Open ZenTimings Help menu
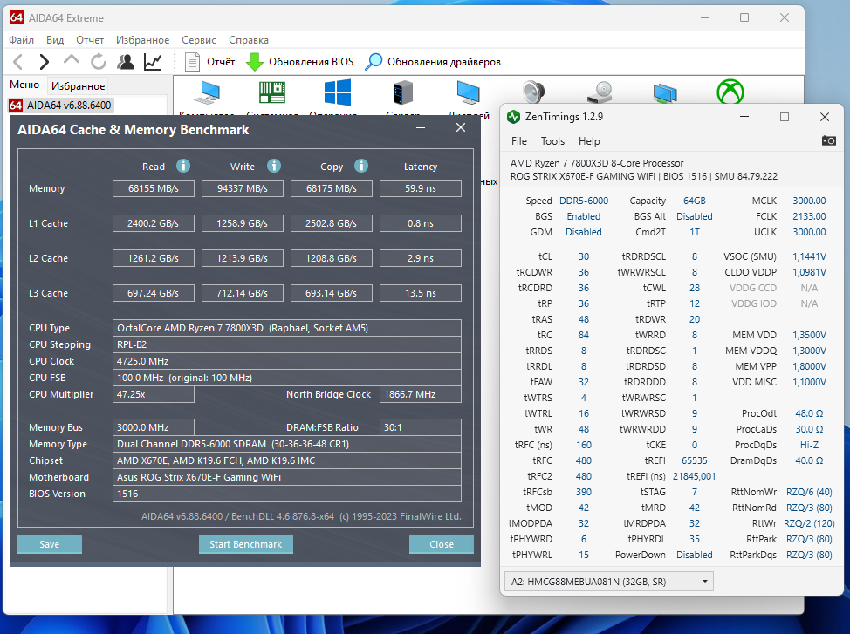The image size is (850, 634). point(589,141)
